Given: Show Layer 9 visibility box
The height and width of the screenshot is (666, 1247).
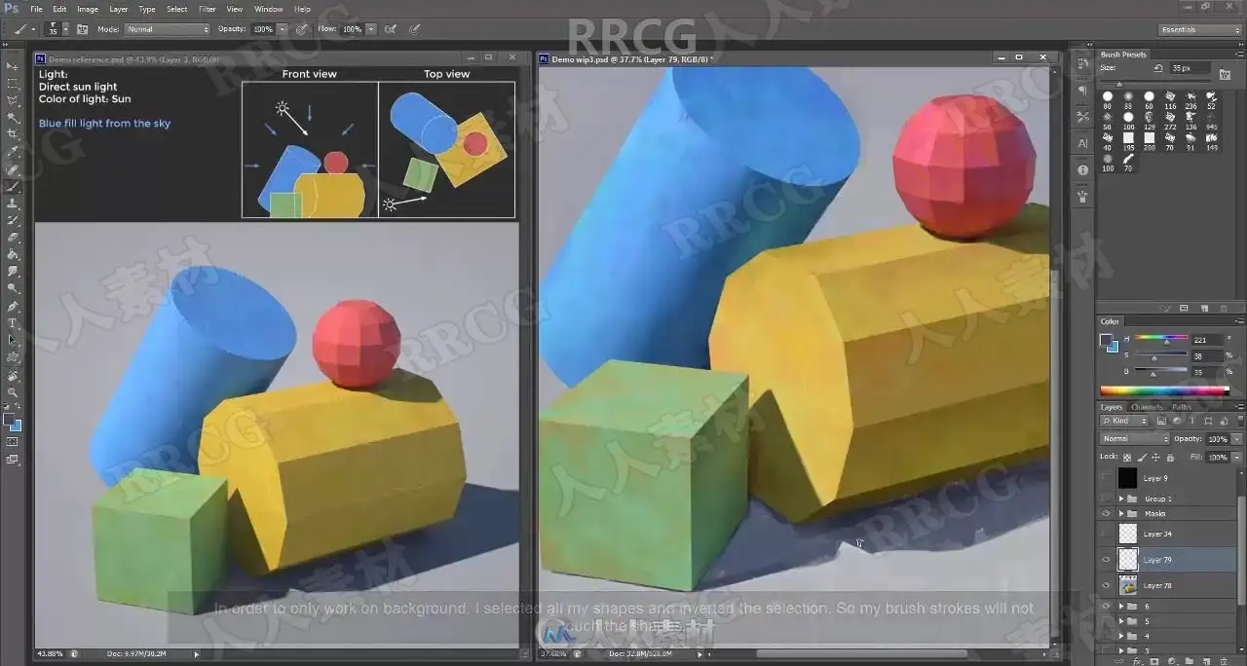Looking at the screenshot, I should point(1106,478).
